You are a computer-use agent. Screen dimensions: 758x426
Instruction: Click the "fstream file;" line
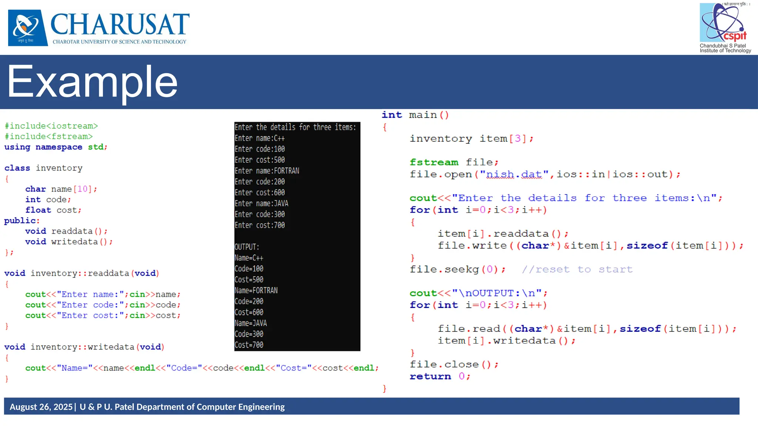point(454,162)
